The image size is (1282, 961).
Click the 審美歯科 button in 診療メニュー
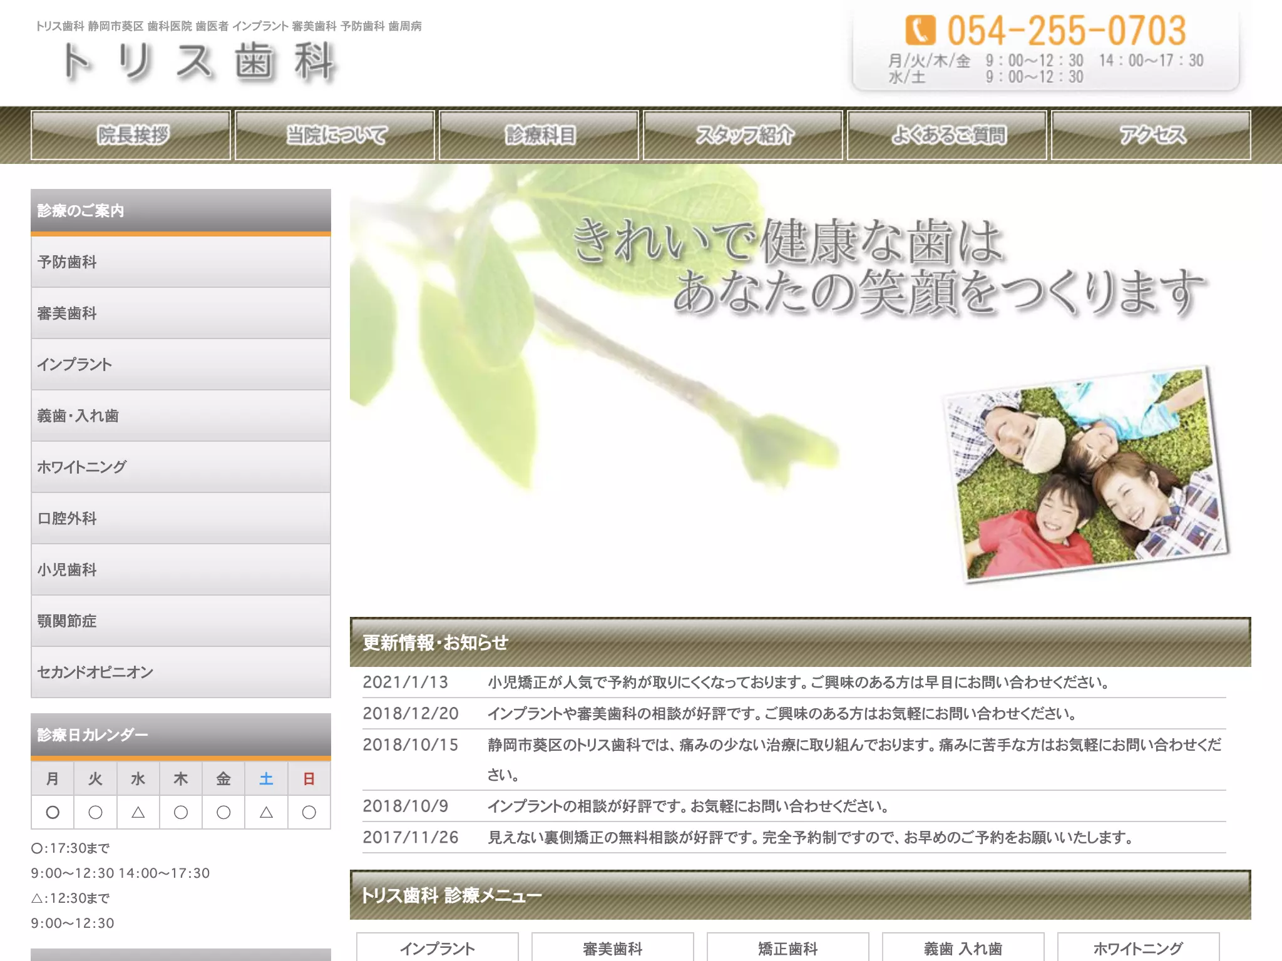tap(613, 947)
